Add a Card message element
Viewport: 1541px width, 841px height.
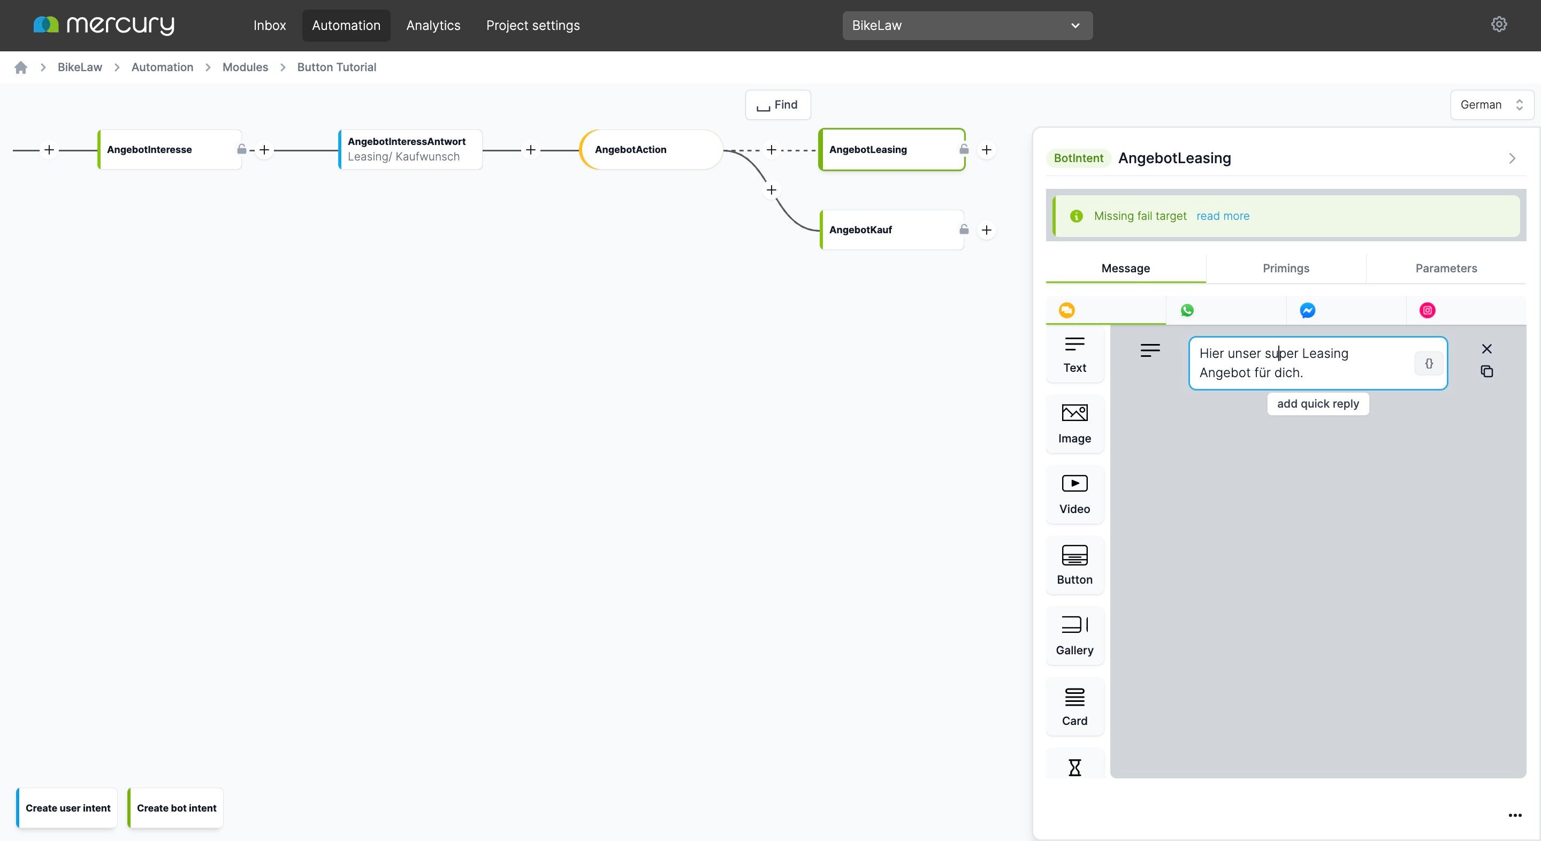(1074, 706)
